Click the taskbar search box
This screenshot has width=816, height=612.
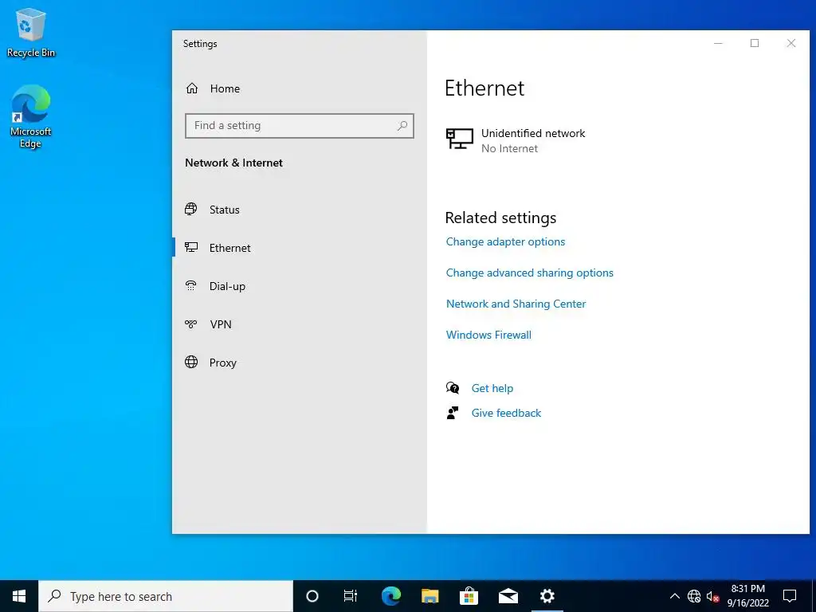(166, 596)
